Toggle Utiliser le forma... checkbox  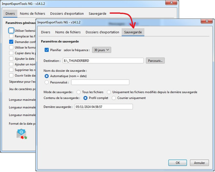tap(11, 47)
